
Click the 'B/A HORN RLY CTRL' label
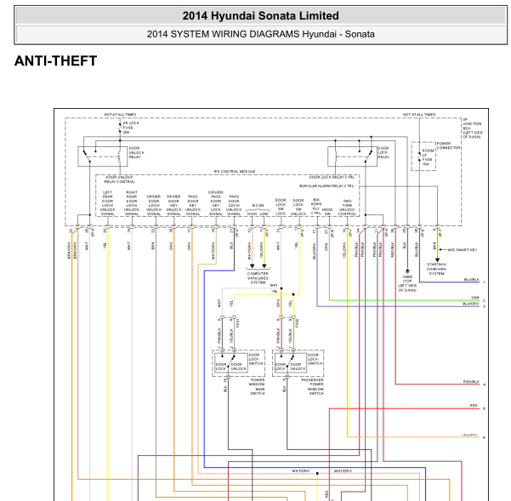tap(316, 207)
